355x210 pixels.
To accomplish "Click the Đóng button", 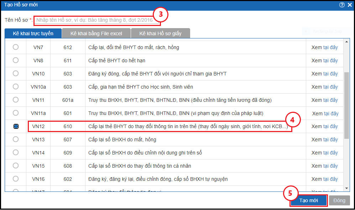I will point(339,200).
